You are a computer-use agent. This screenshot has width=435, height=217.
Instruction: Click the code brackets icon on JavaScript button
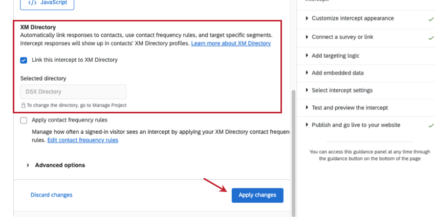pyautogui.click(x=32, y=3)
